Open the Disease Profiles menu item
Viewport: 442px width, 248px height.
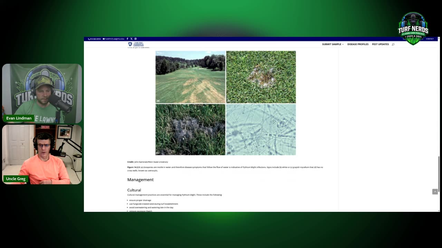358,44
